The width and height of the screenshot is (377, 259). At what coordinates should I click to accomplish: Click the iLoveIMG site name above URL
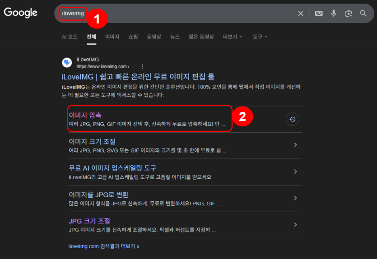88,60
